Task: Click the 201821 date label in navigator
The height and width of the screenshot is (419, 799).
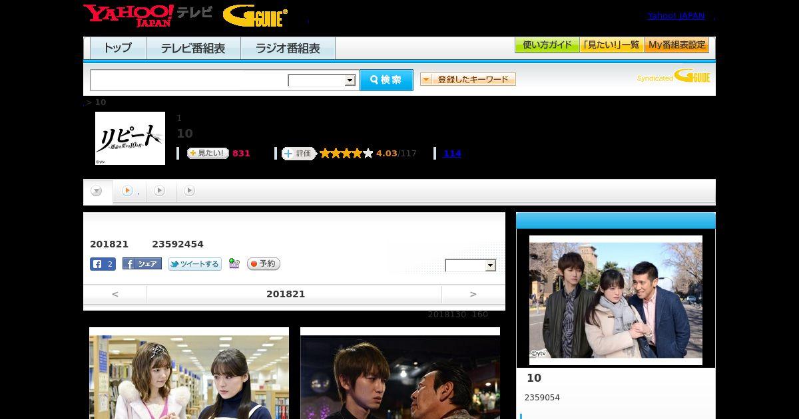Action: click(x=286, y=294)
